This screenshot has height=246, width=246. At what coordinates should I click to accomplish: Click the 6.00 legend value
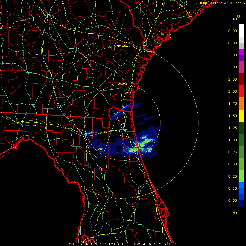pos(233,43)
